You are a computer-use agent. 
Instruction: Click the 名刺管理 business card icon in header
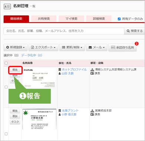(7, 6)
